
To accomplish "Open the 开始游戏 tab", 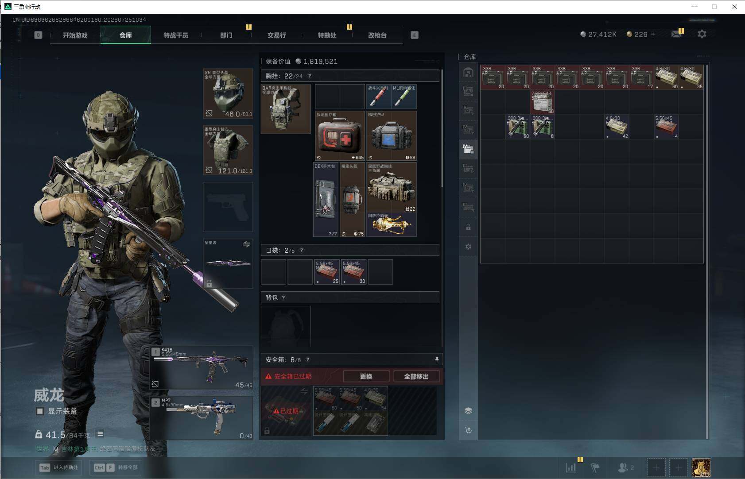I will click(x=75, y=35).
